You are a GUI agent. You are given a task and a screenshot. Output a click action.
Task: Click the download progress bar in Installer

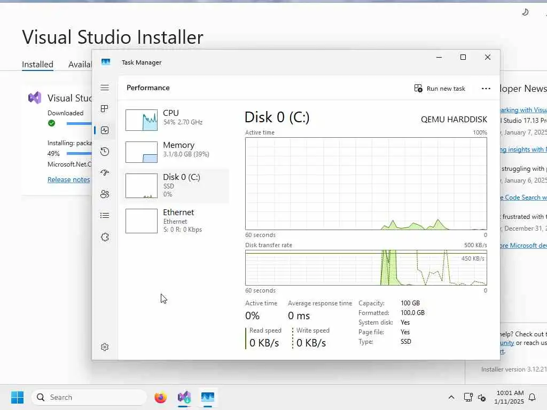point(79,123)
